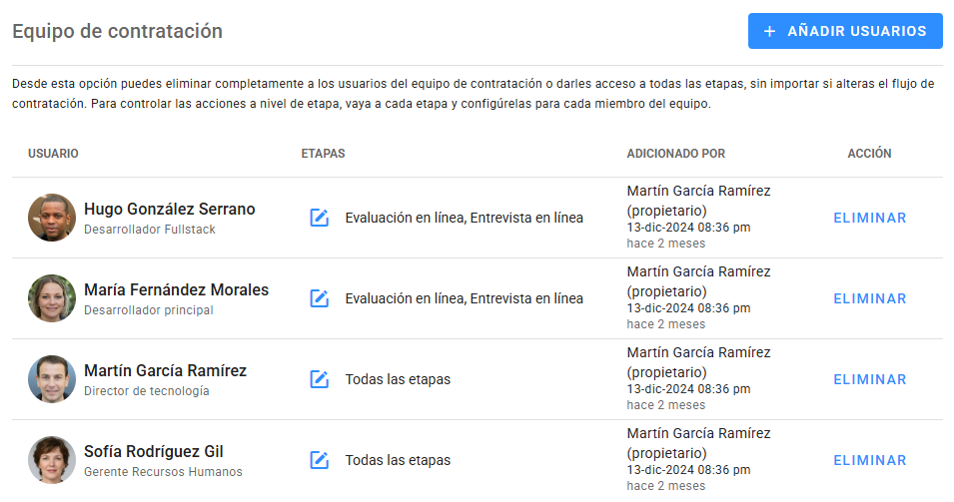Click Martín García Ramírez's profile picture
The image size is (954, 502).
click(x=52, y=379)
